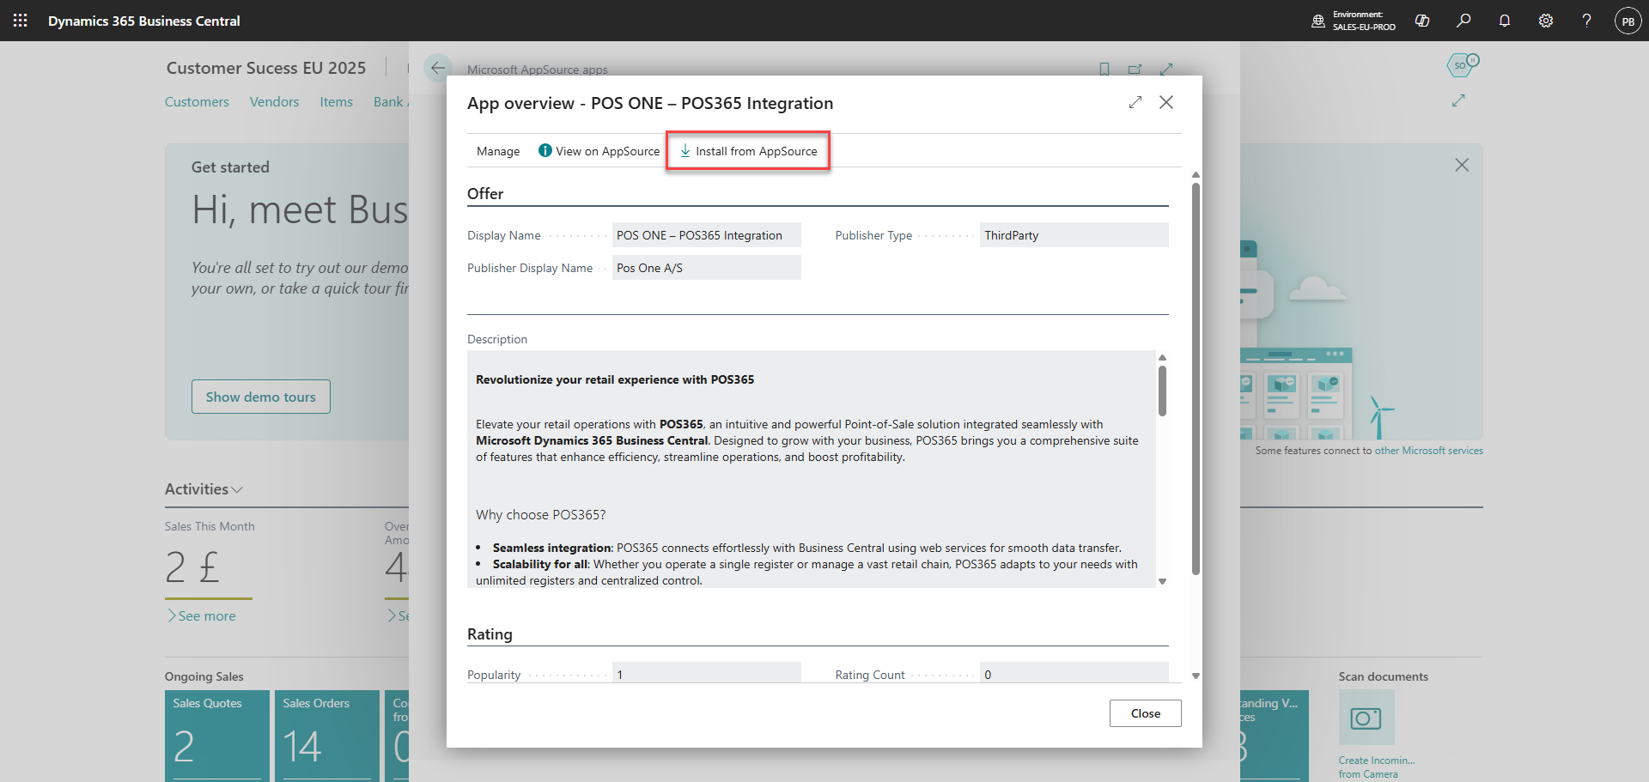1649x782 pixels.
Task: Click the info icon on View on AppSource
Action: point(545,150)
